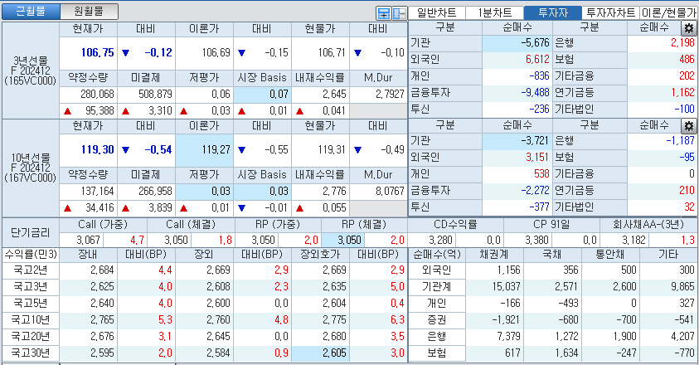
Task: Open settings gear for 3년선물 investor table
Action: point(689,28)
